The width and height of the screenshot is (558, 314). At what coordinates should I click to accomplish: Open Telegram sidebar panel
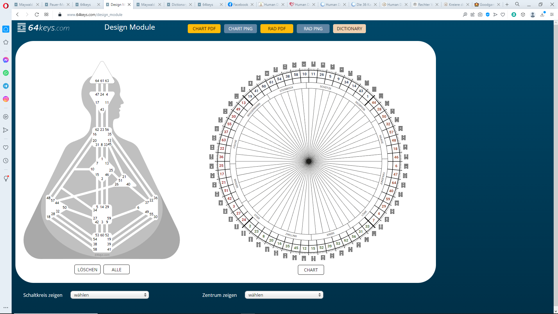point(6,86)
